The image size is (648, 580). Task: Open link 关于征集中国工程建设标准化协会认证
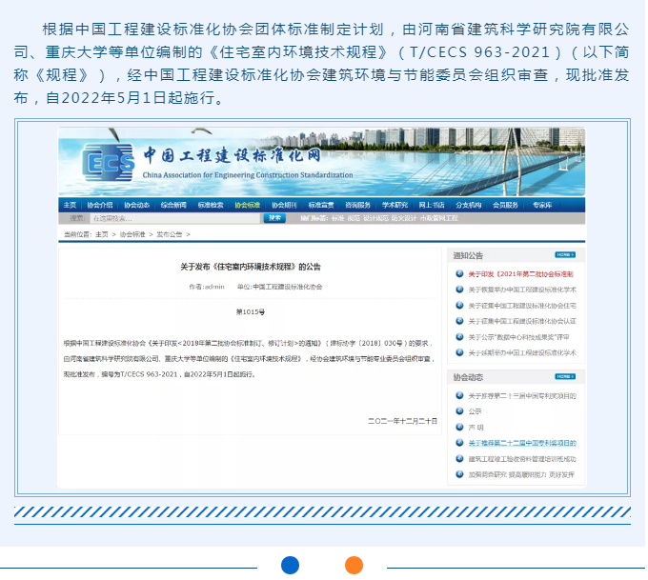click(x=522, y=321)
